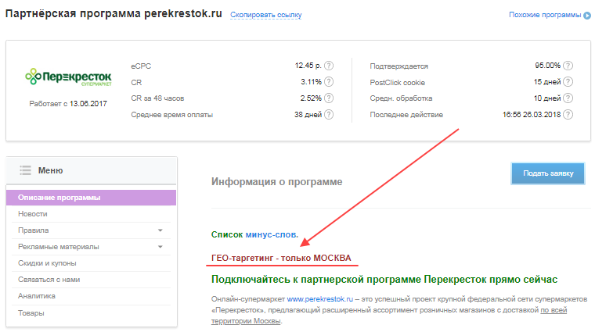
Task: Click Скопировать ссылку link
Action: coord(266,16)
